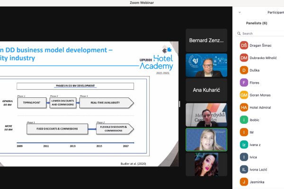Expand the Panelists (6) section header

click(x=257, y=23)
